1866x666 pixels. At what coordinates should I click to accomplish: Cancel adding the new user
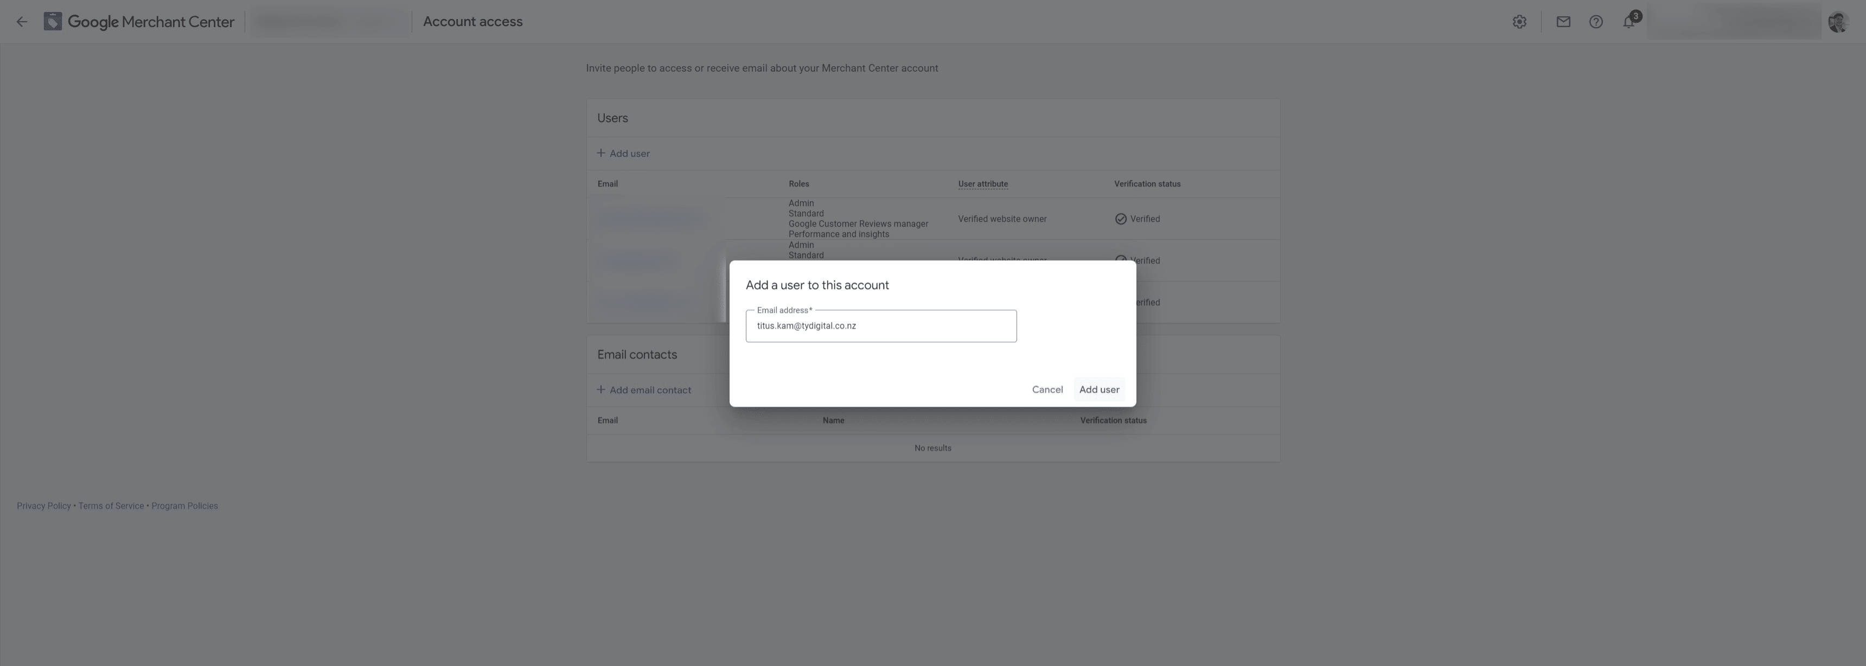[1047, 389]
